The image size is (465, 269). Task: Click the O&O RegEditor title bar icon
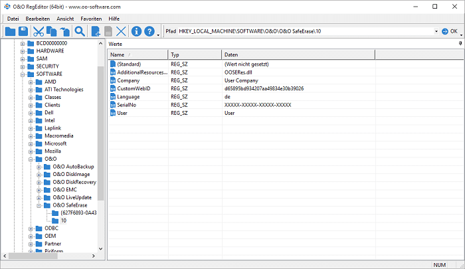pos(7,7)
